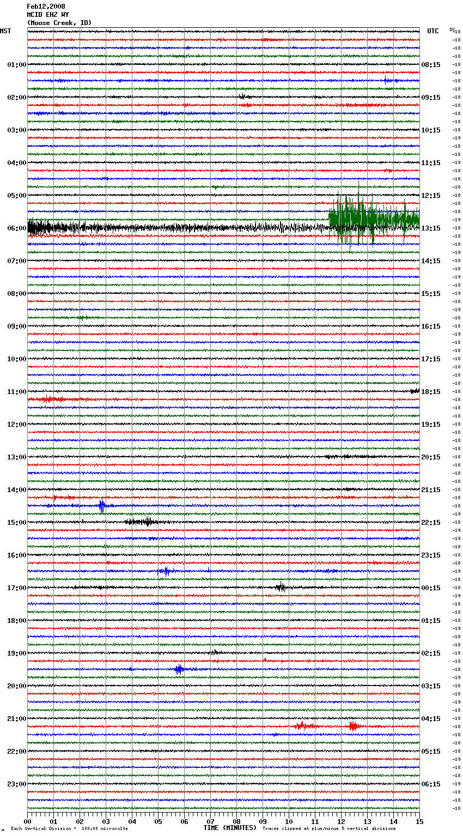Click the 13:00 MST time label
Image resolution: width=463 pixels, height=836 pixels.
click(x=17, y=457)
